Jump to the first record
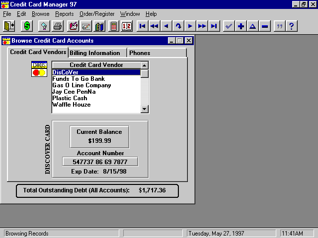Viewport: 318px width, 238px height. (142, 26)
